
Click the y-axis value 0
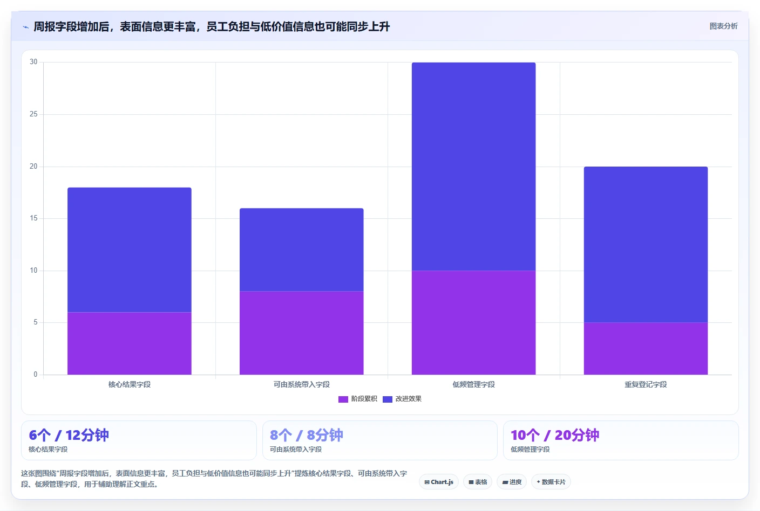tap(36, 375)
